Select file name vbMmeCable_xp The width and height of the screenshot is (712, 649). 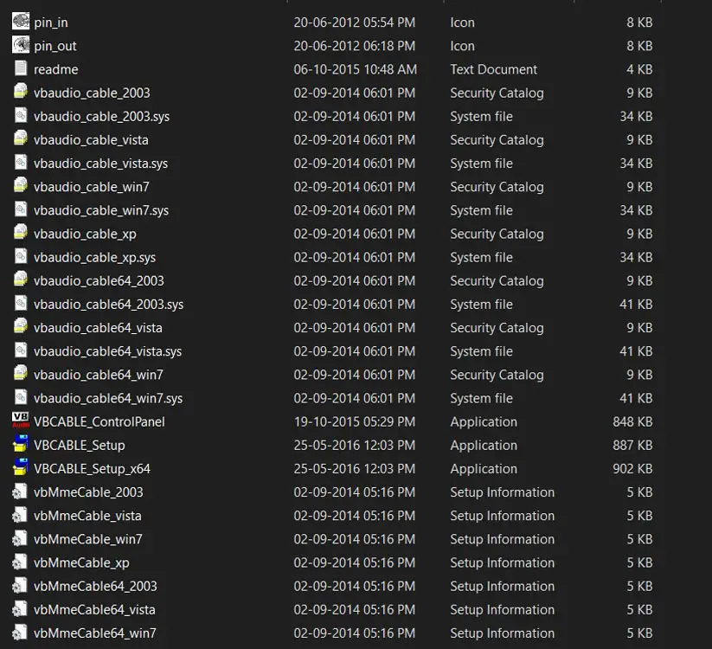point(81,562)
